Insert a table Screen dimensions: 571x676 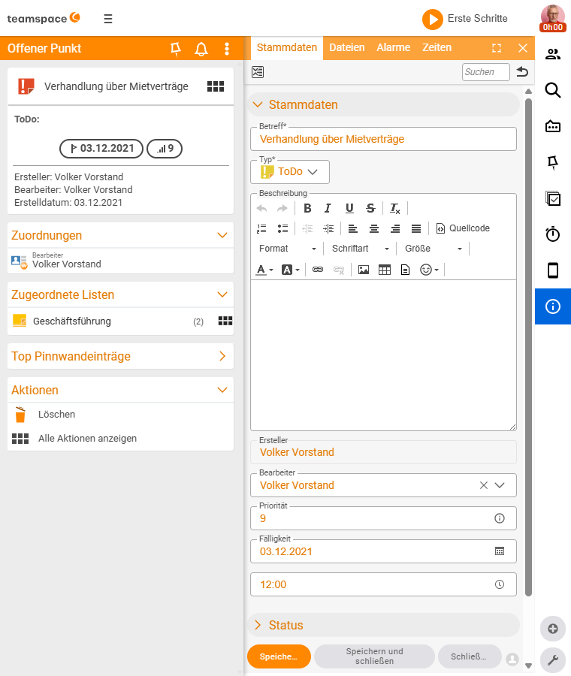384,270
